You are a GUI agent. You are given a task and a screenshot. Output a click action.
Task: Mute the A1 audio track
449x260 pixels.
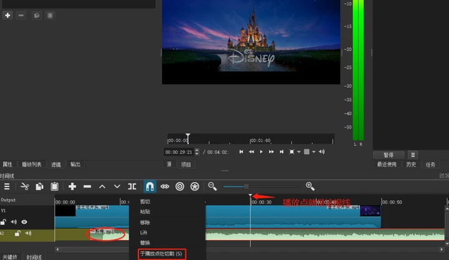(x=29, y=233)
